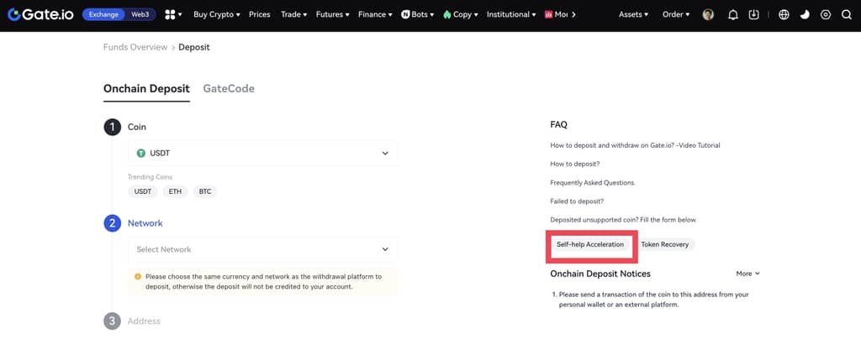Open the settings icon in header

click(x=826, y=14)
